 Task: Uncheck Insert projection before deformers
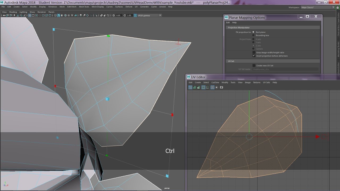(254, 56)
